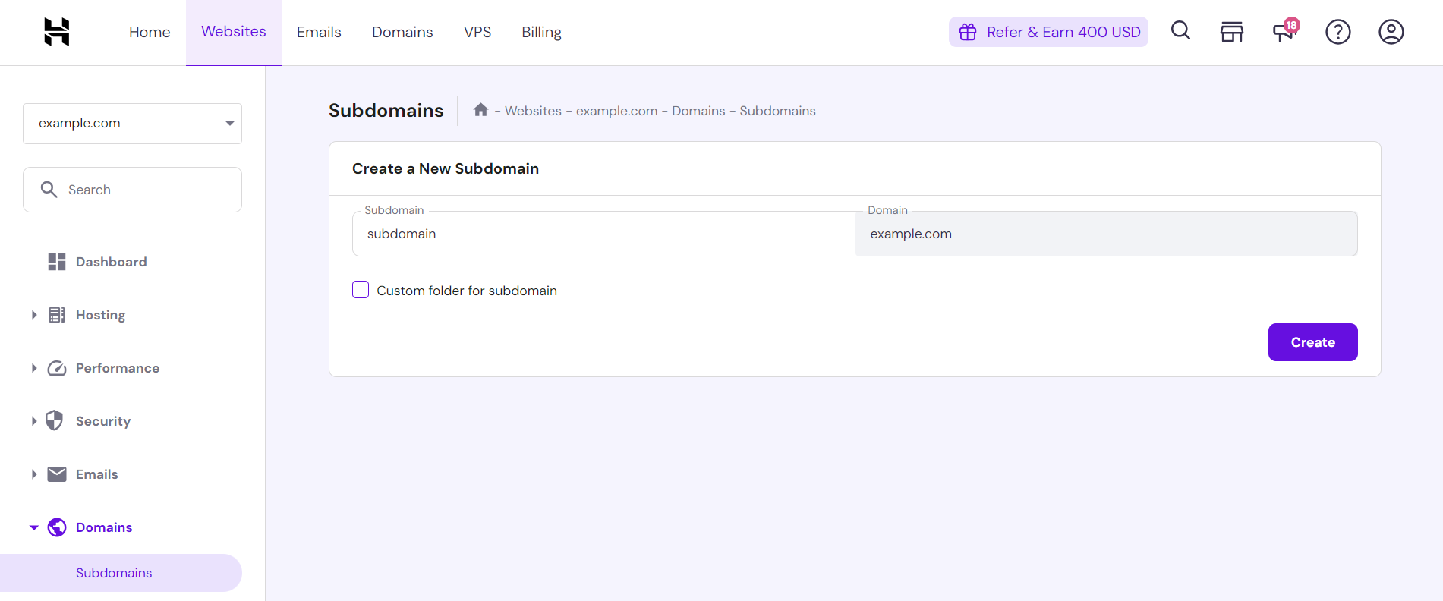The height and width of the screenshot is (601, 1443).
Task: Open the marketplace store icon
Action: coord(1231,32)
